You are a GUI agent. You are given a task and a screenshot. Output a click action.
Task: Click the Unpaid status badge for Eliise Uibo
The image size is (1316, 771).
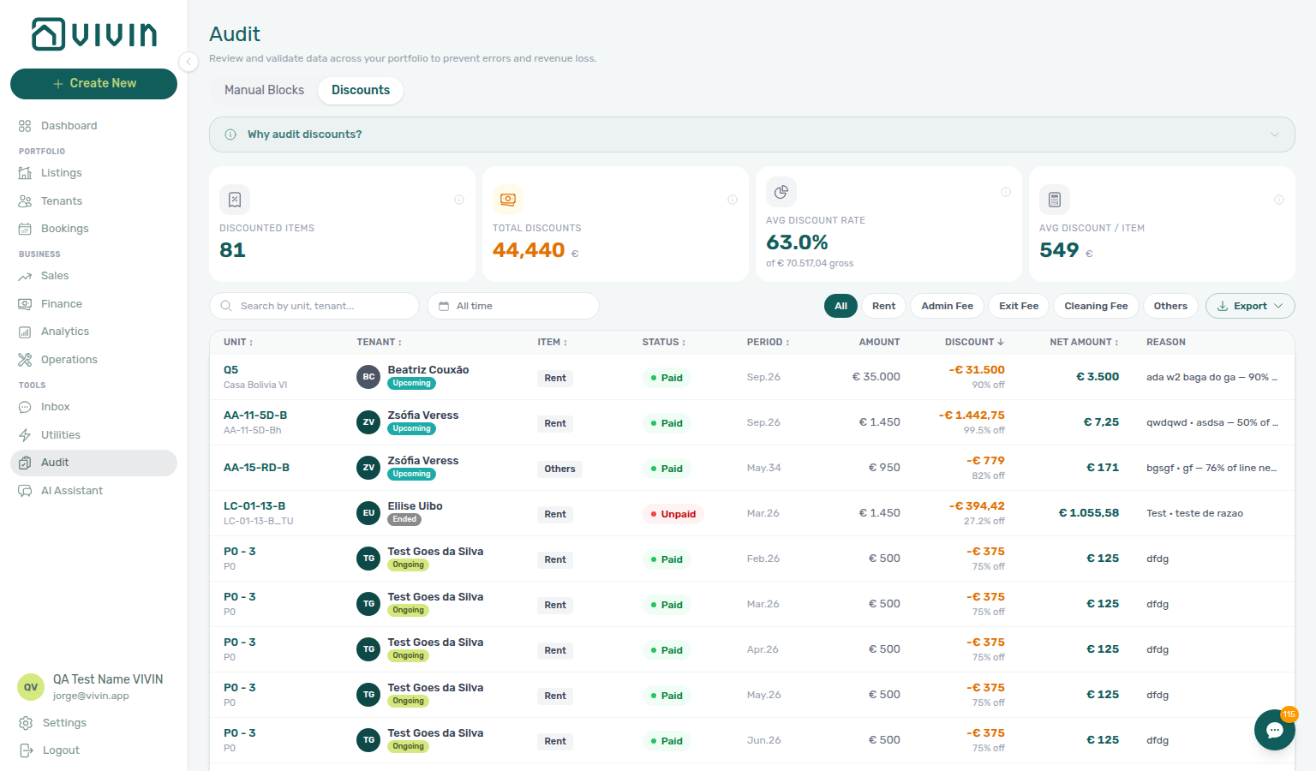tap(673, 514)
